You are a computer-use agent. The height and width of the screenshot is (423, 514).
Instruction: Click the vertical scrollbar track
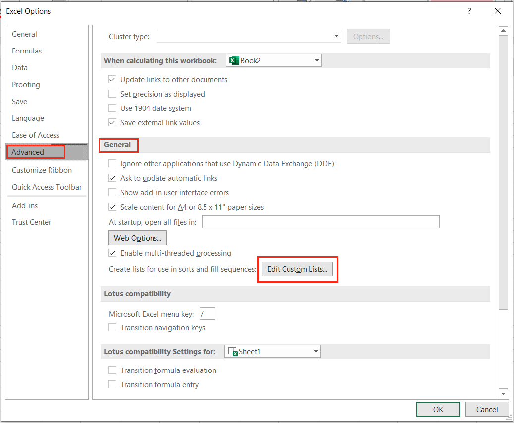pyautogui.click(x=503, y=172)
